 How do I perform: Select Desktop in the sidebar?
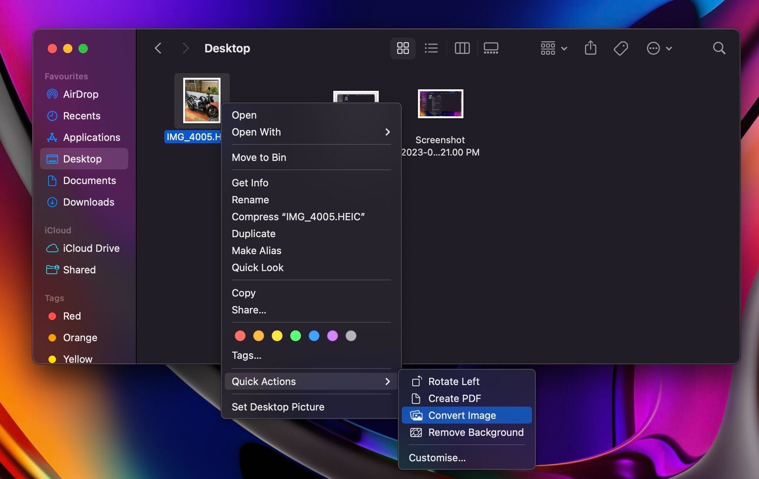84,159
